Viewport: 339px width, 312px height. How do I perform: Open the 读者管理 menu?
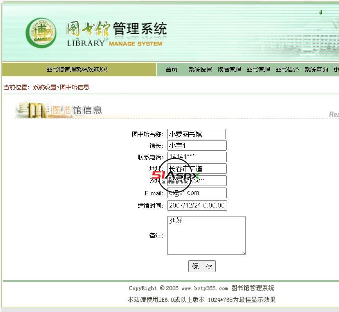(229, 70)
